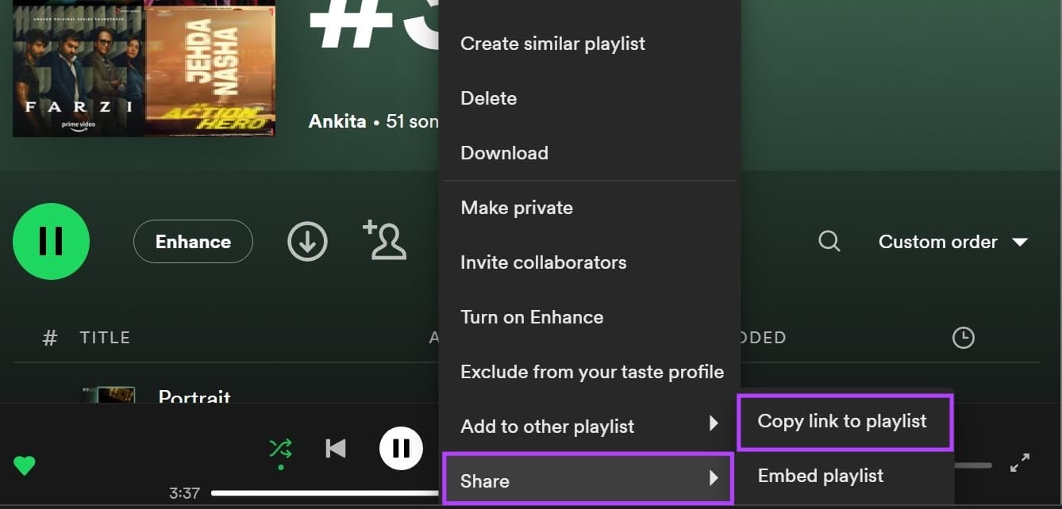Viewport: 1062px width, 509px height.
Task: Click the Ankita profile link
Action: [x=337, y=122]
